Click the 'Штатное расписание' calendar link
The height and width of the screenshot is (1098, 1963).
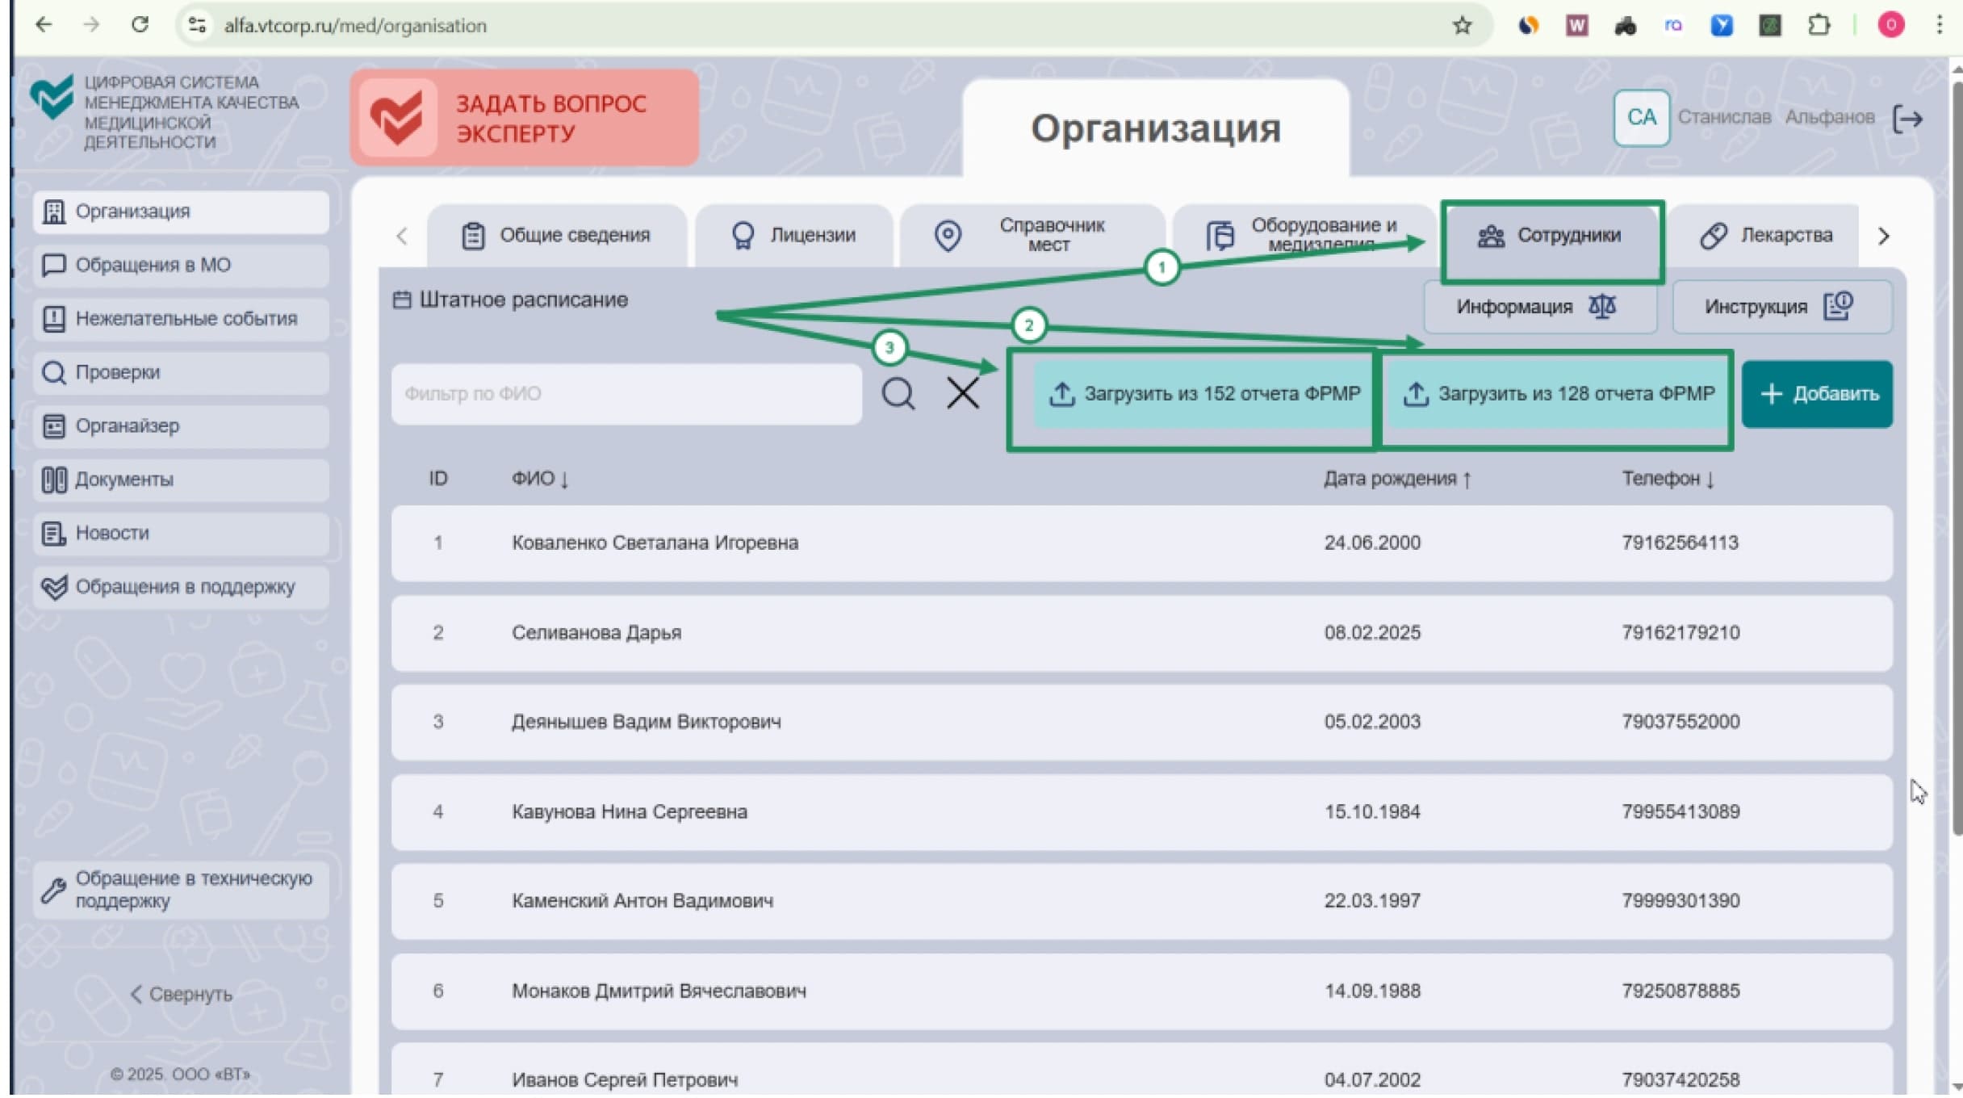[x=510, y=300]
